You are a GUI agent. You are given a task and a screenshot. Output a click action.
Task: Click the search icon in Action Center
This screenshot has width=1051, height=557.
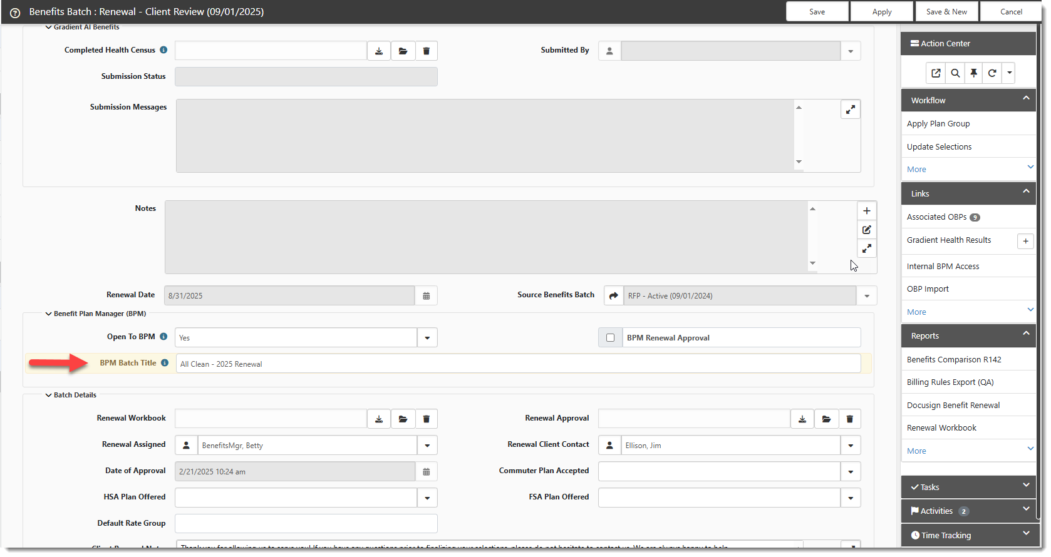coord(955,73)
